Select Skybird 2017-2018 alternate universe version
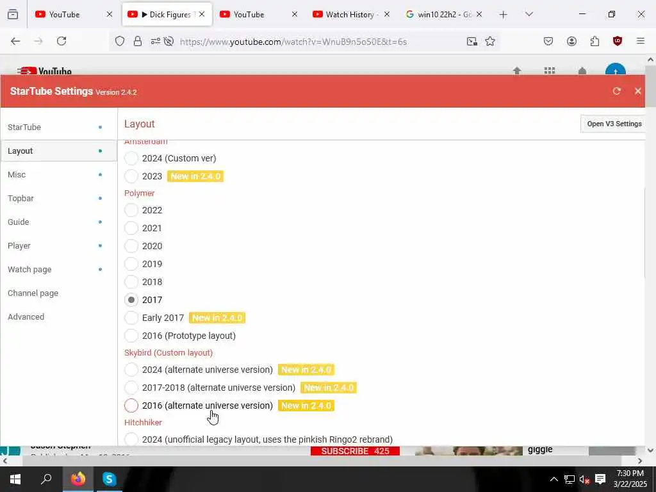Image resolution: width=656 pixels, height=492 pixels. coord(131,388)
